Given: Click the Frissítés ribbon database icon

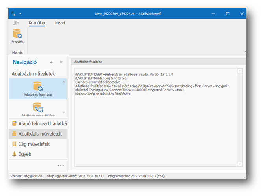Looking at the screenshot, I should point(17,34).
